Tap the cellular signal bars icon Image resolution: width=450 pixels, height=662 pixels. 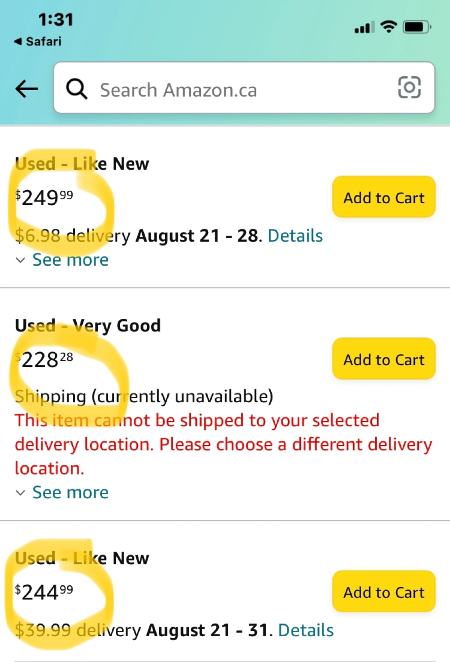[364, 28]
